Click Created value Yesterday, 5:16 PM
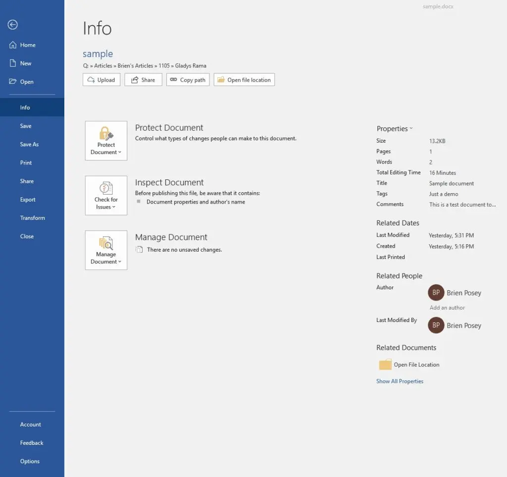Viewport: 507px width, 477px height. pos(451,246)
